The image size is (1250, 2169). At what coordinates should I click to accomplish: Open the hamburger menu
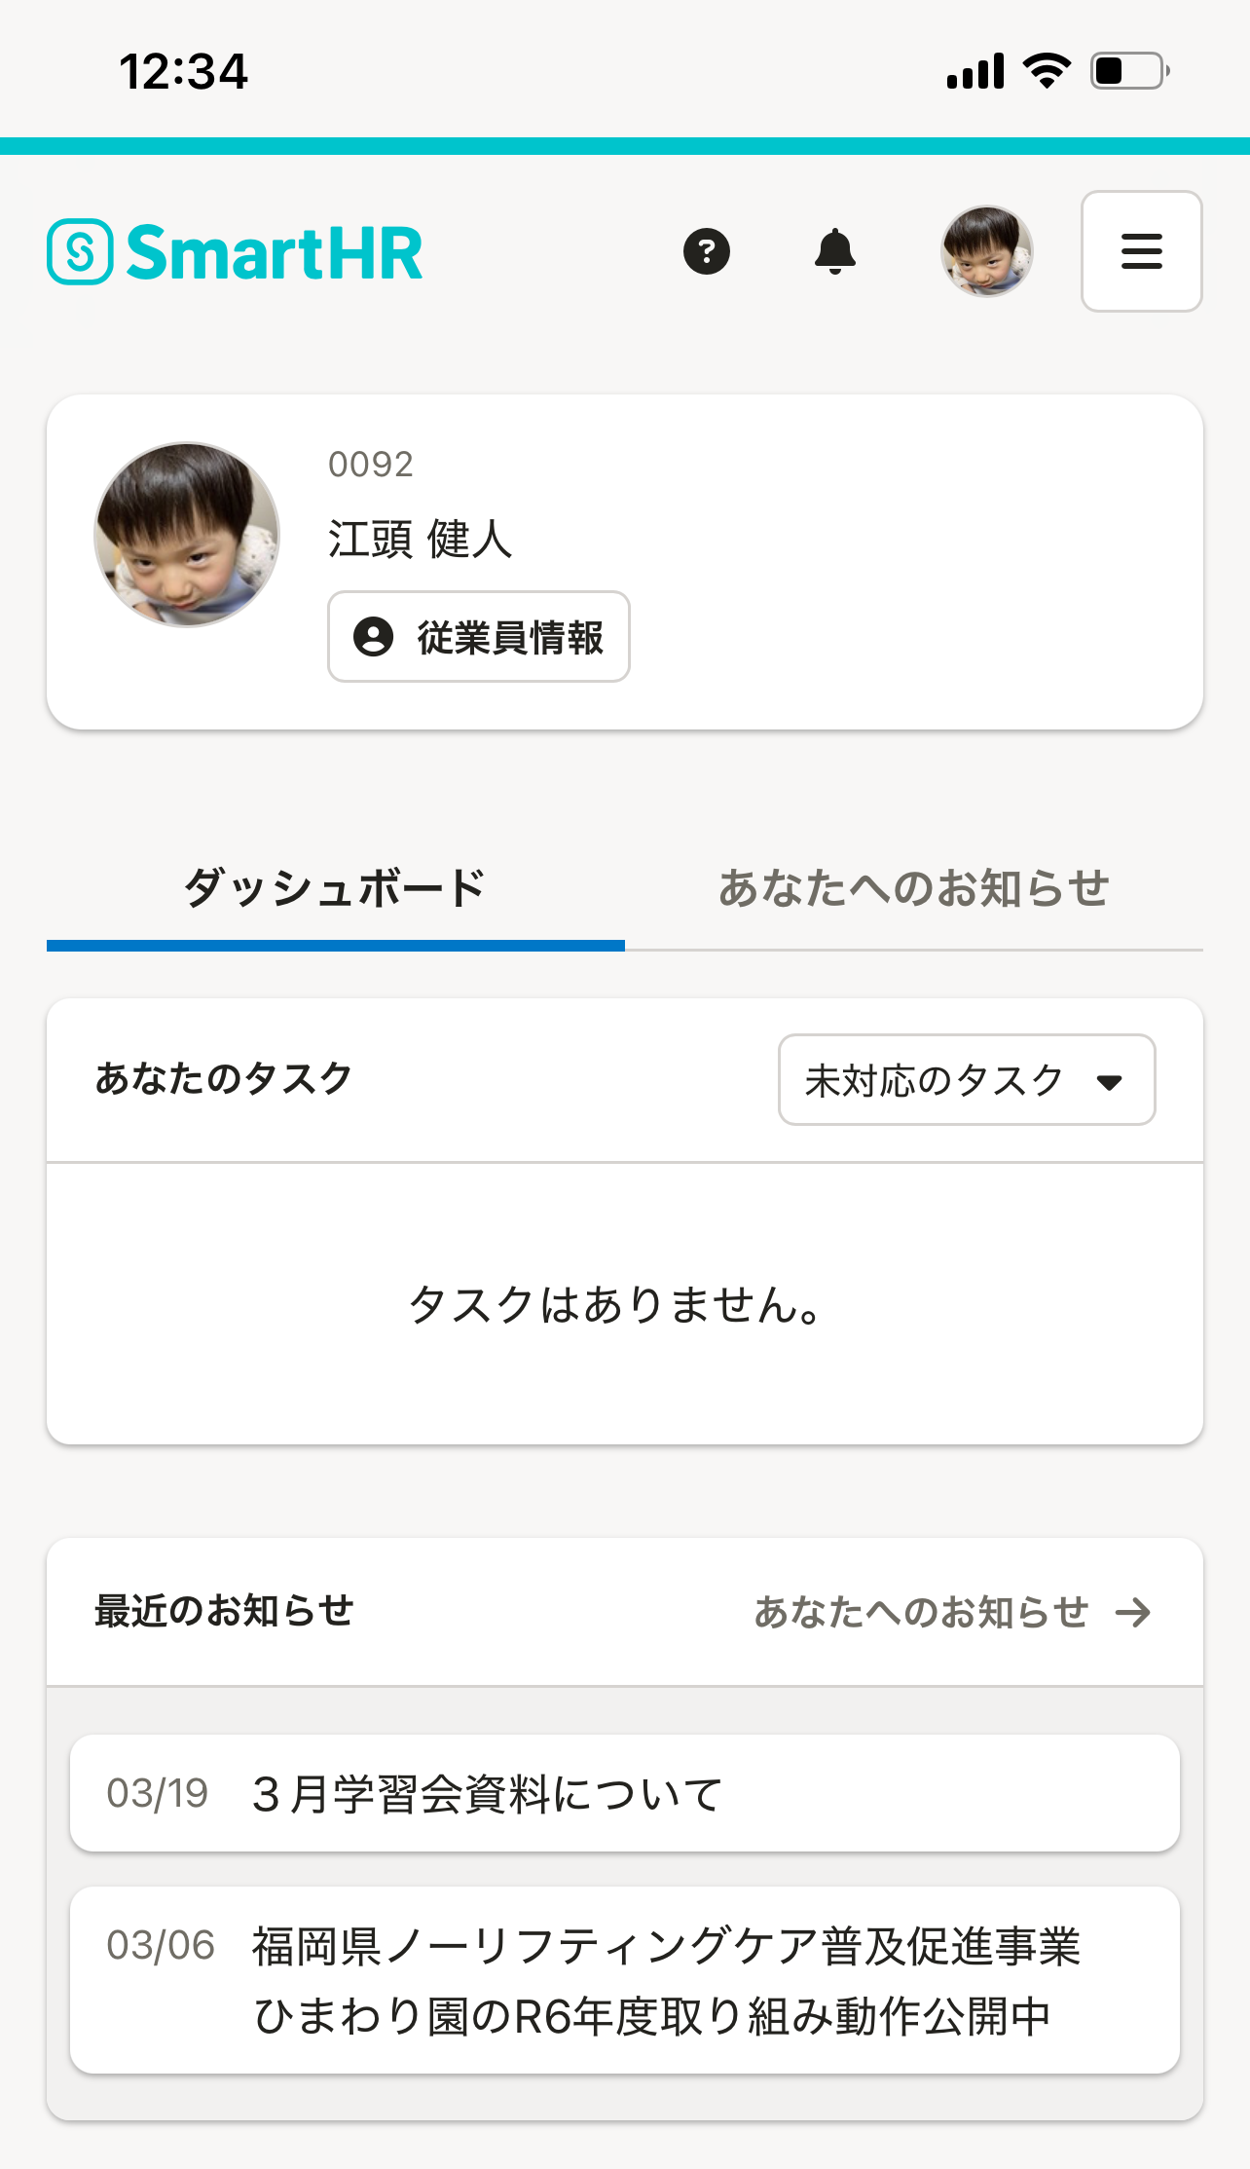click(x=1141, y=251)
